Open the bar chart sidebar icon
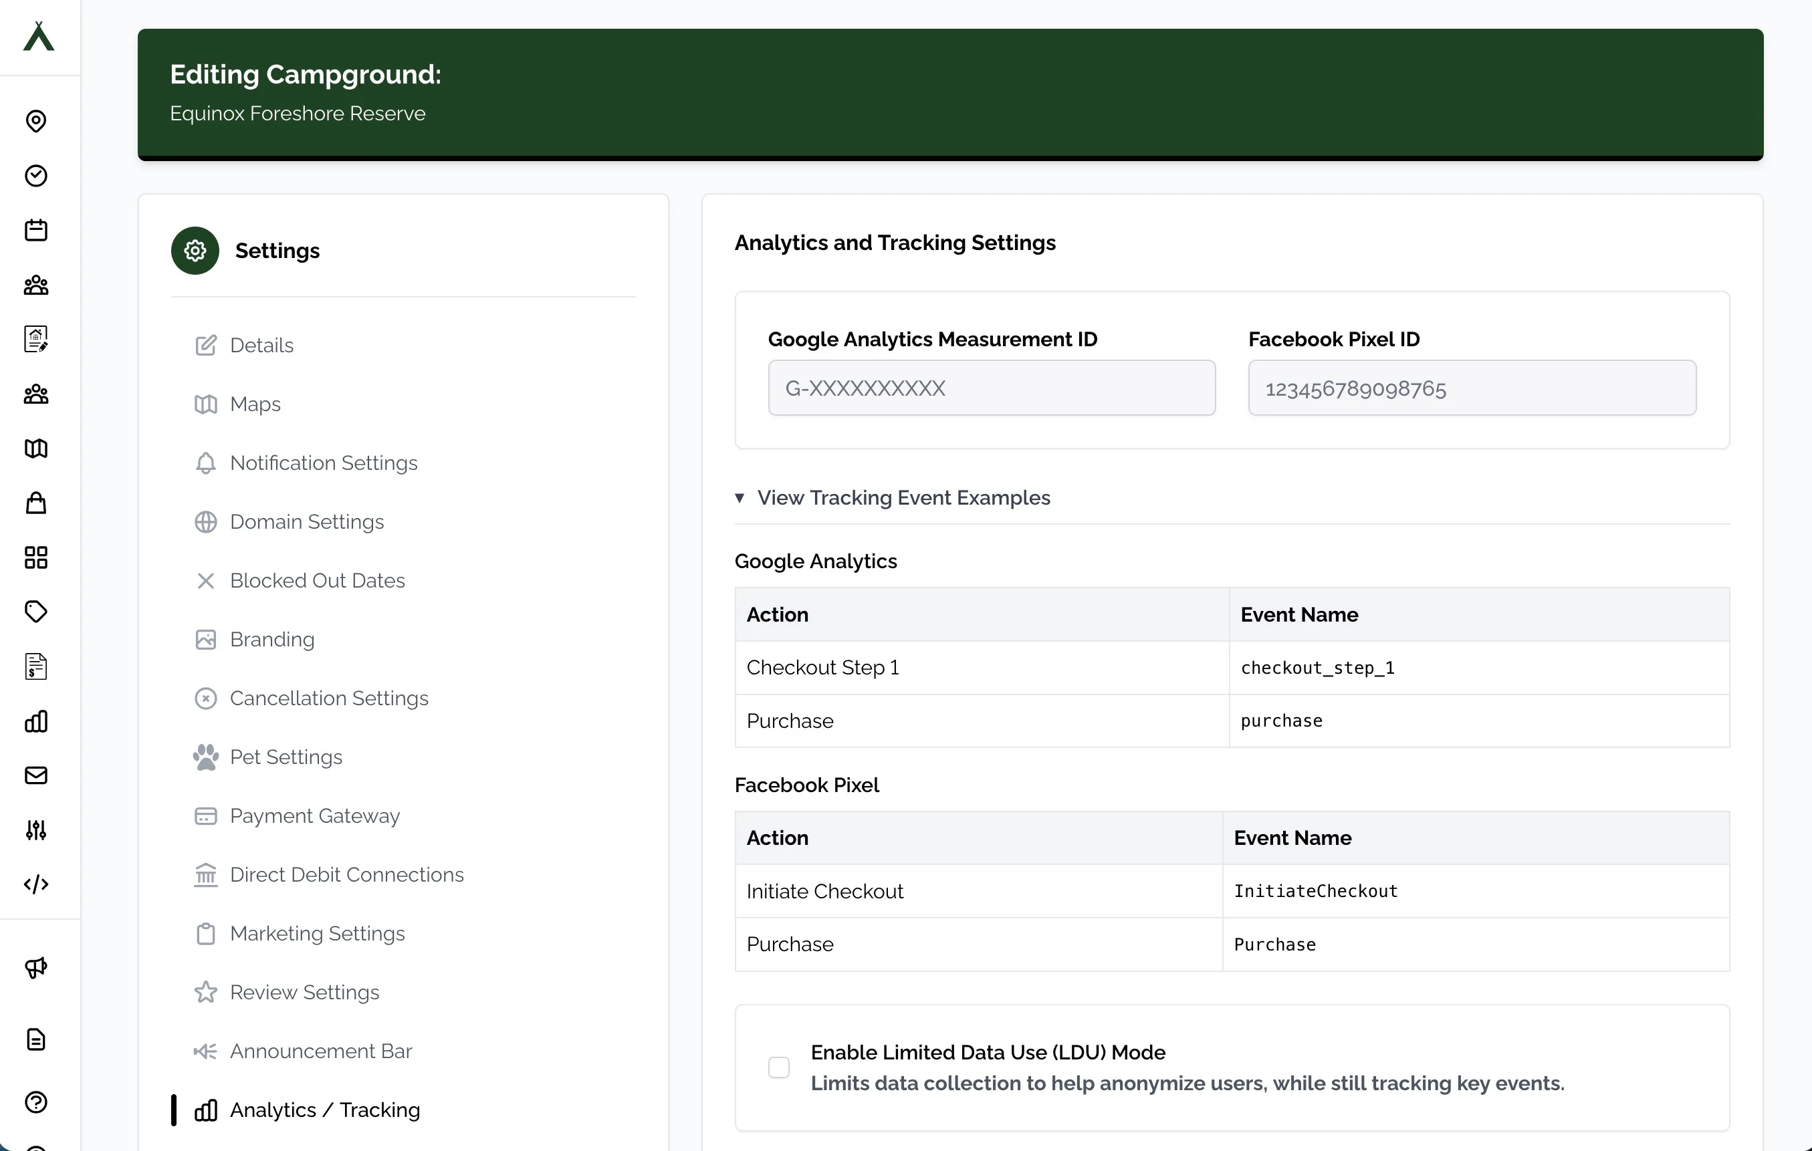This screenshot has height=1151, width=1812. click(x=36, y=721)
